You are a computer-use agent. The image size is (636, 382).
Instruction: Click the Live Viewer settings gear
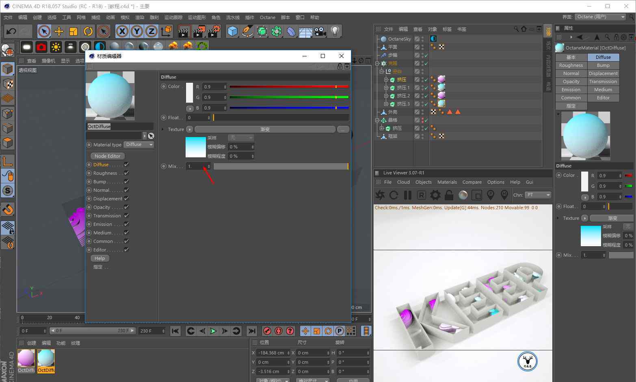435,195
